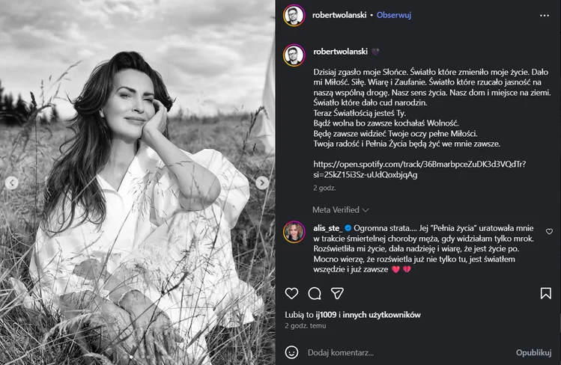Click the alis_ste_ username link
Viewport: 561px width, 365px height.
coord(328,228)
